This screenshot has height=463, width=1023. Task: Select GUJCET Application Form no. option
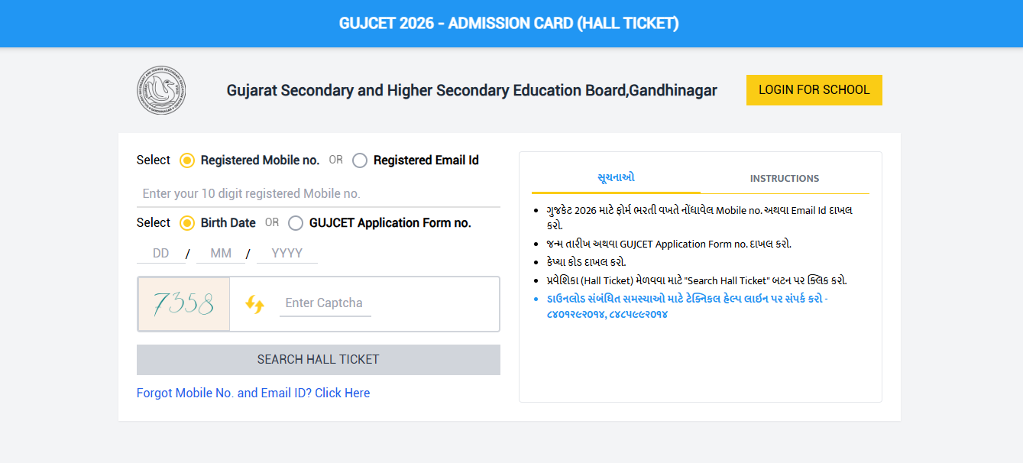coord(296,223)
